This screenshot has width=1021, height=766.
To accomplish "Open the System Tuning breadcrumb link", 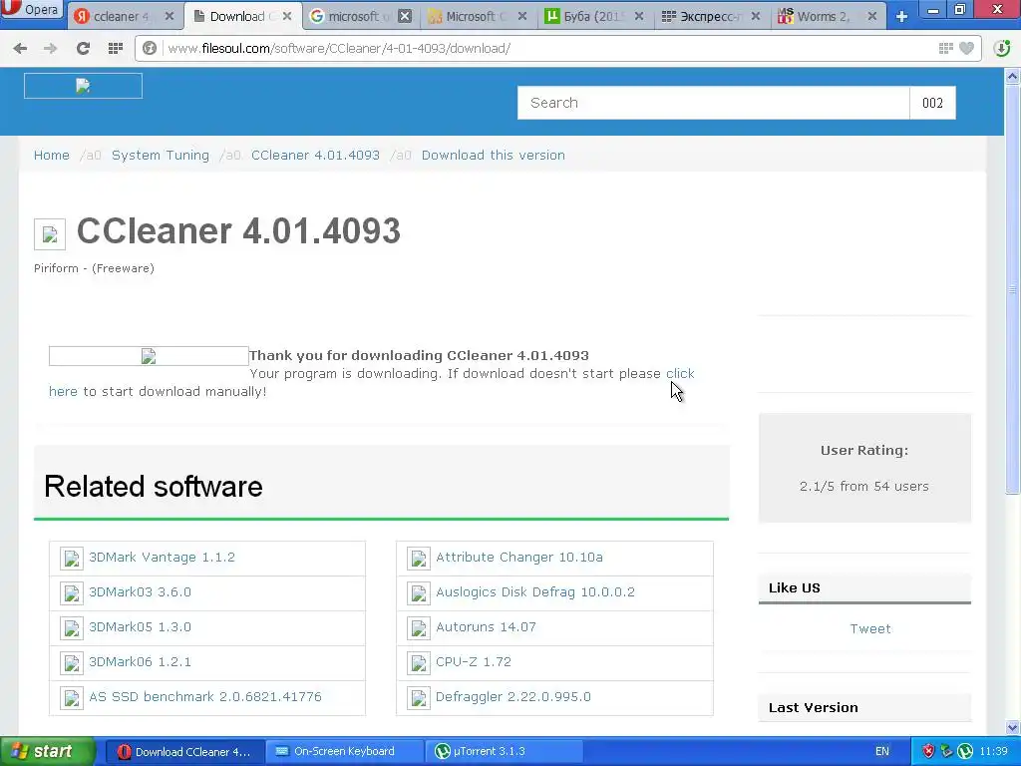I will click(161, 155).
